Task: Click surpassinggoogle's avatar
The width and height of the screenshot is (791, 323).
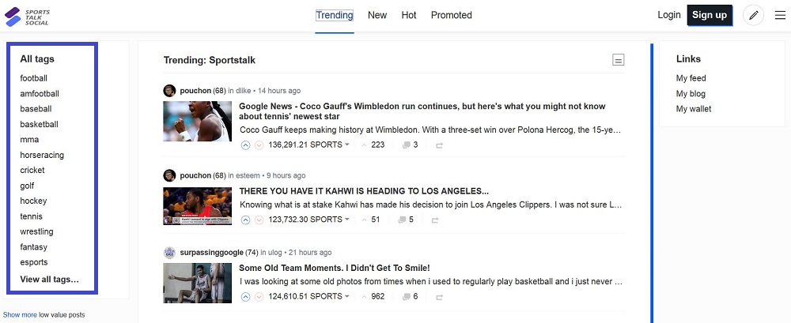Action: click(x=169, y=253)
